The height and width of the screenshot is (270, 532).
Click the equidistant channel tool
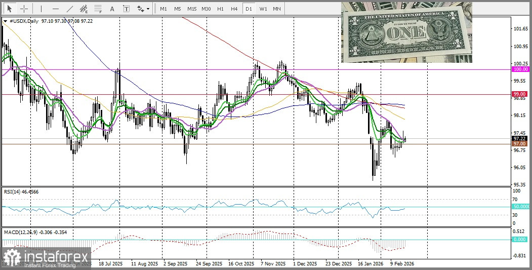click(84, 9)
